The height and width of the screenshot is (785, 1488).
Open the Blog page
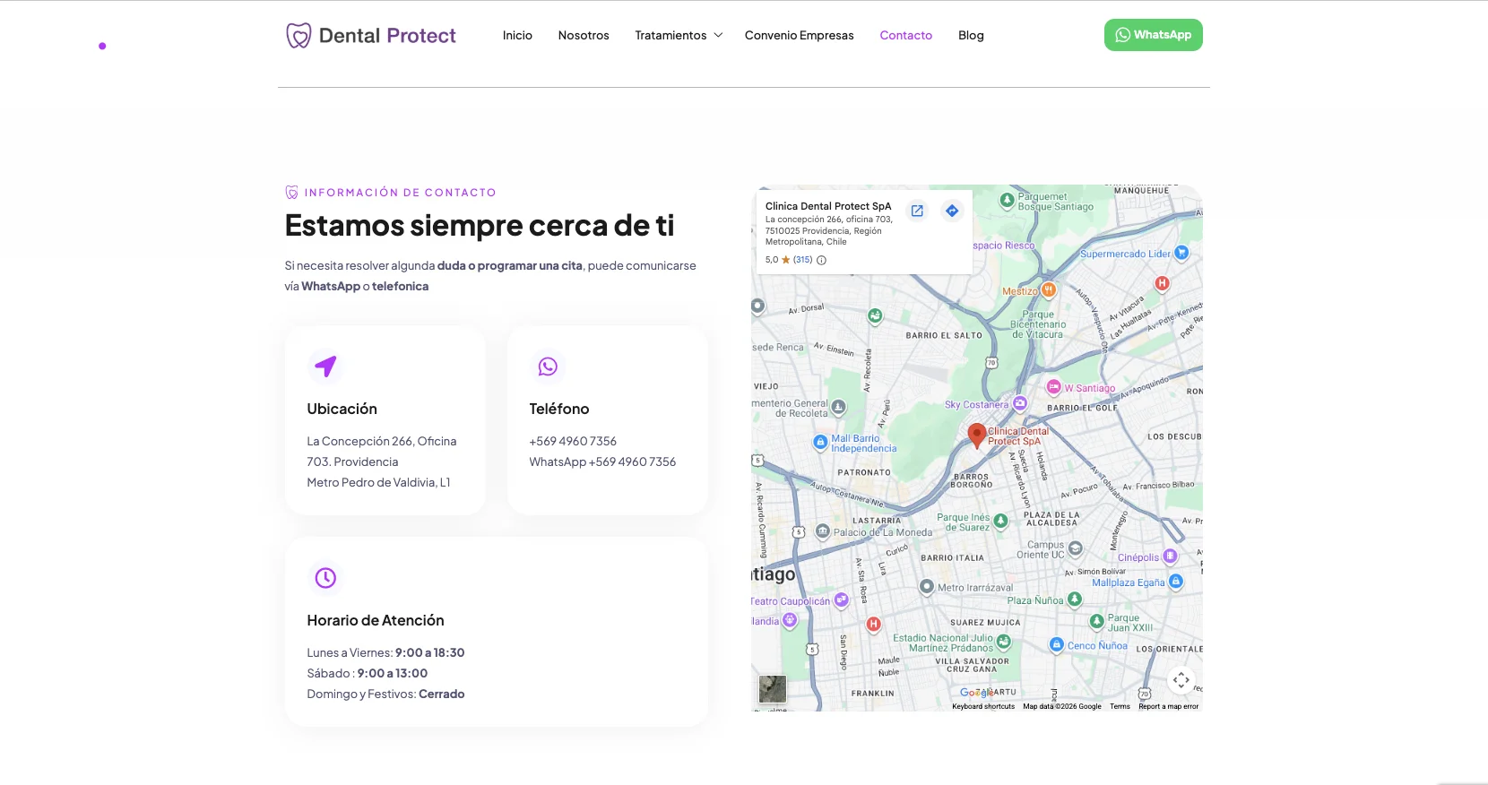[x=971, y=36]
